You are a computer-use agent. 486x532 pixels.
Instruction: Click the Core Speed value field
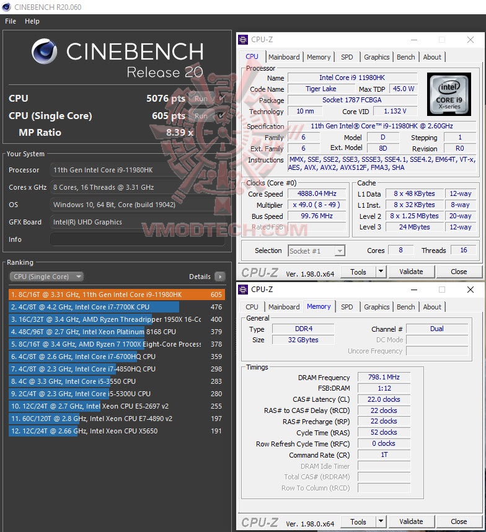point(317,193)
